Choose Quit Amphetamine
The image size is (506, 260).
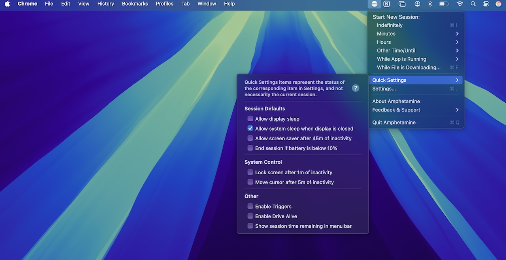point(416,122)
